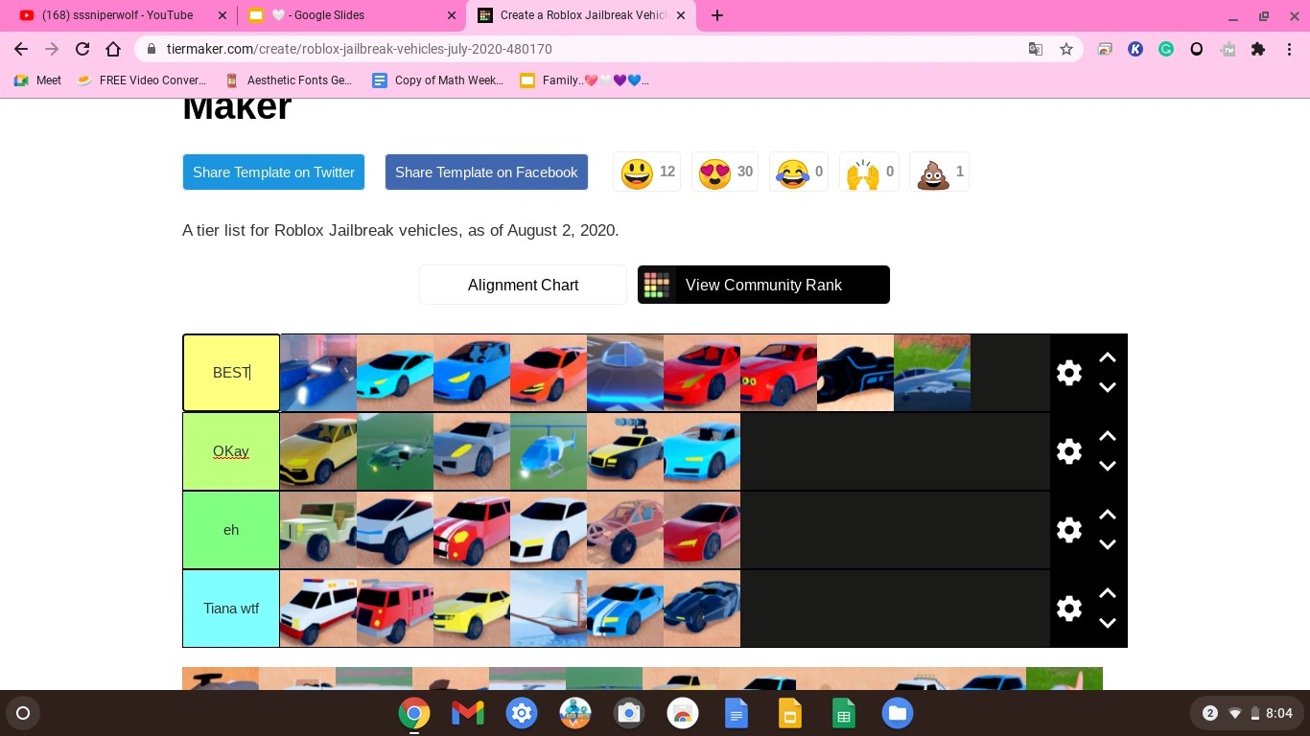Select the red fire truck thumbnail
The height and width of the screenshot is (736, 1310).
coord(395,609)
